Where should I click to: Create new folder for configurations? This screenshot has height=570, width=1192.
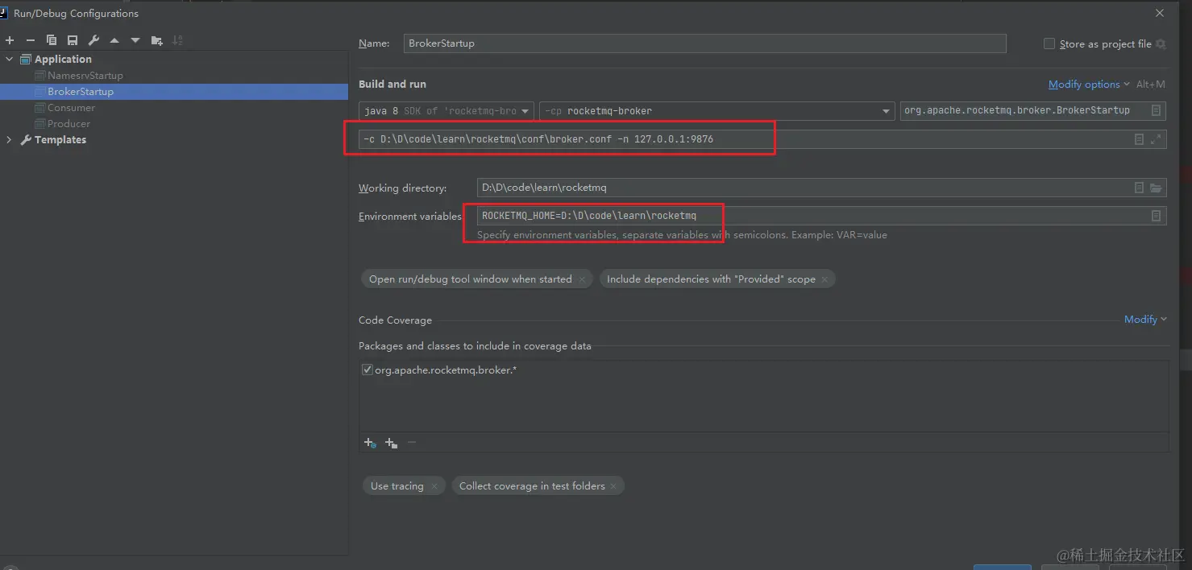[157, 40]
